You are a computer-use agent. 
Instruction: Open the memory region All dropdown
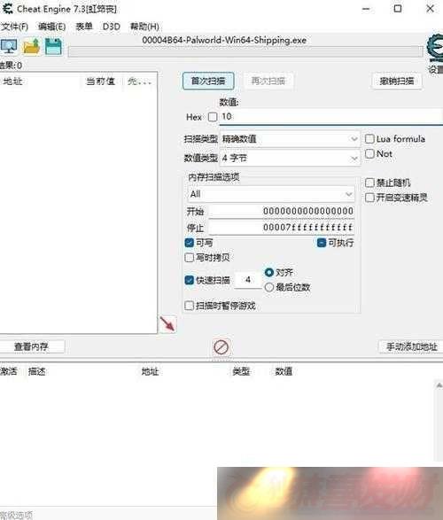click(271, 194)
